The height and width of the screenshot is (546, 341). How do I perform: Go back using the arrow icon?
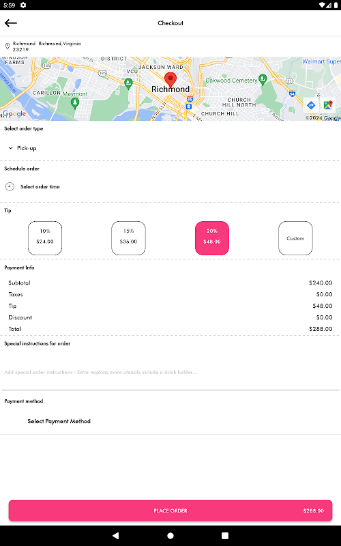[11, 23]
